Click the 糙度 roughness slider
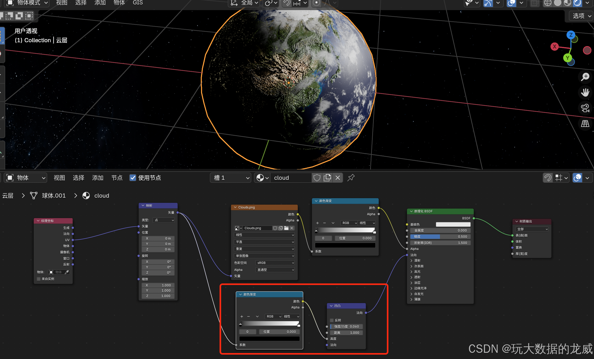The image size is (594, 359). [440, 236]
